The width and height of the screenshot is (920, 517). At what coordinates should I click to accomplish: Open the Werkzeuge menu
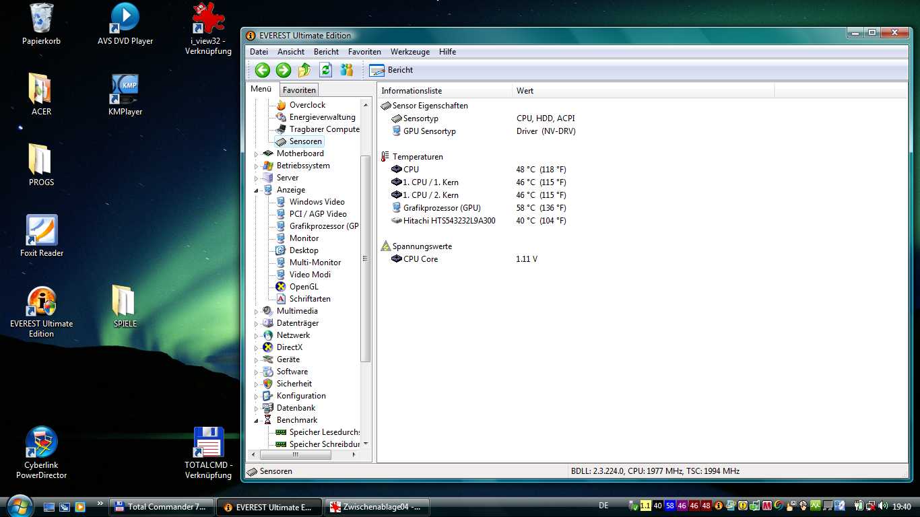tap(410, 52)
